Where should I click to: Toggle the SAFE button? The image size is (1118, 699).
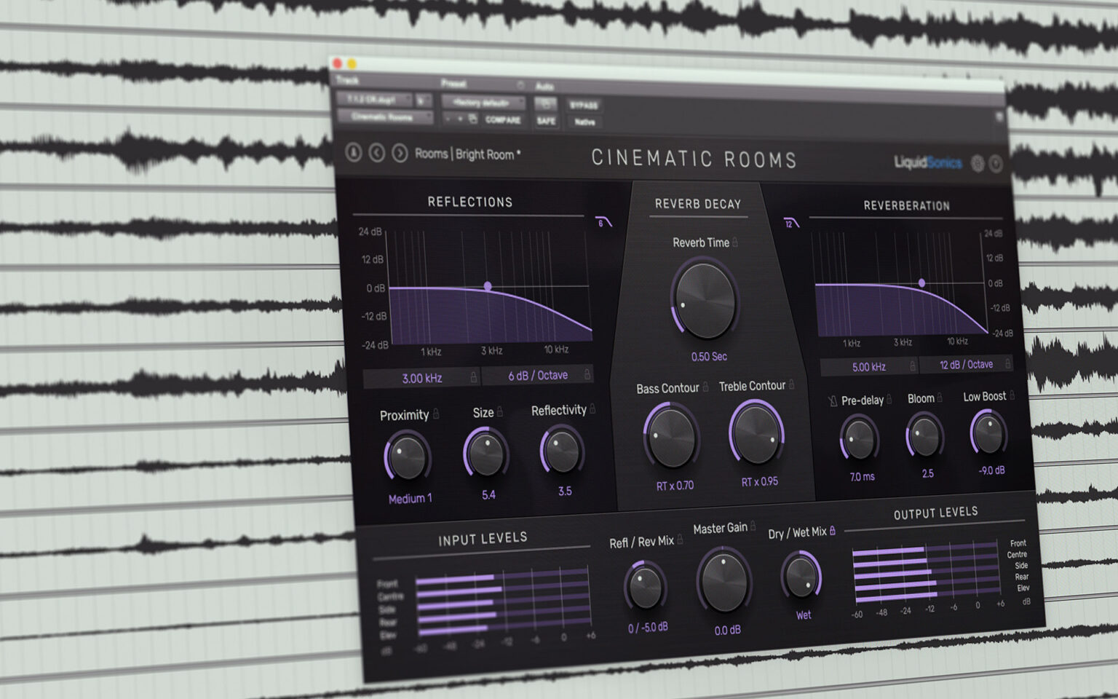545,121
